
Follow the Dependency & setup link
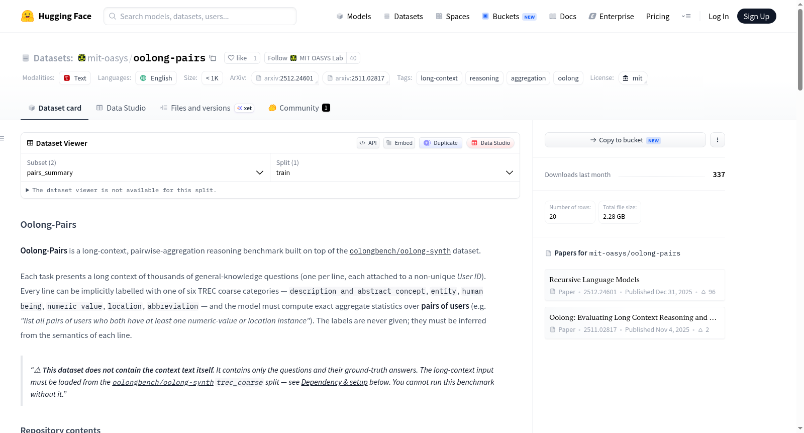tap(334, 382)
